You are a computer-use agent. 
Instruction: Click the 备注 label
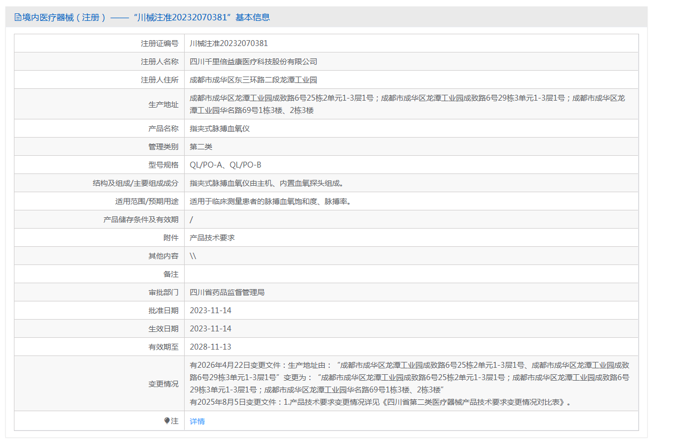point(171,274)
